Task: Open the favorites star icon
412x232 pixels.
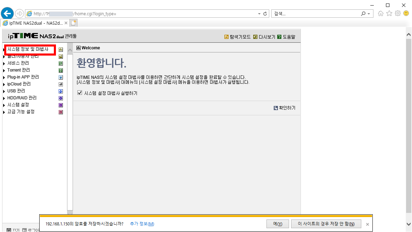Action: point(389,14)
